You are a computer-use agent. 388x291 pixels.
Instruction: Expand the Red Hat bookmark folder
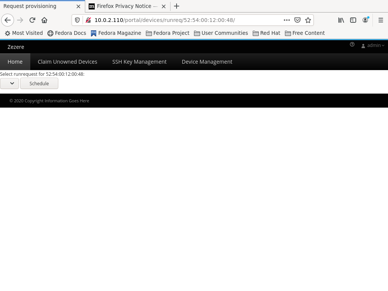click(266, 33)
